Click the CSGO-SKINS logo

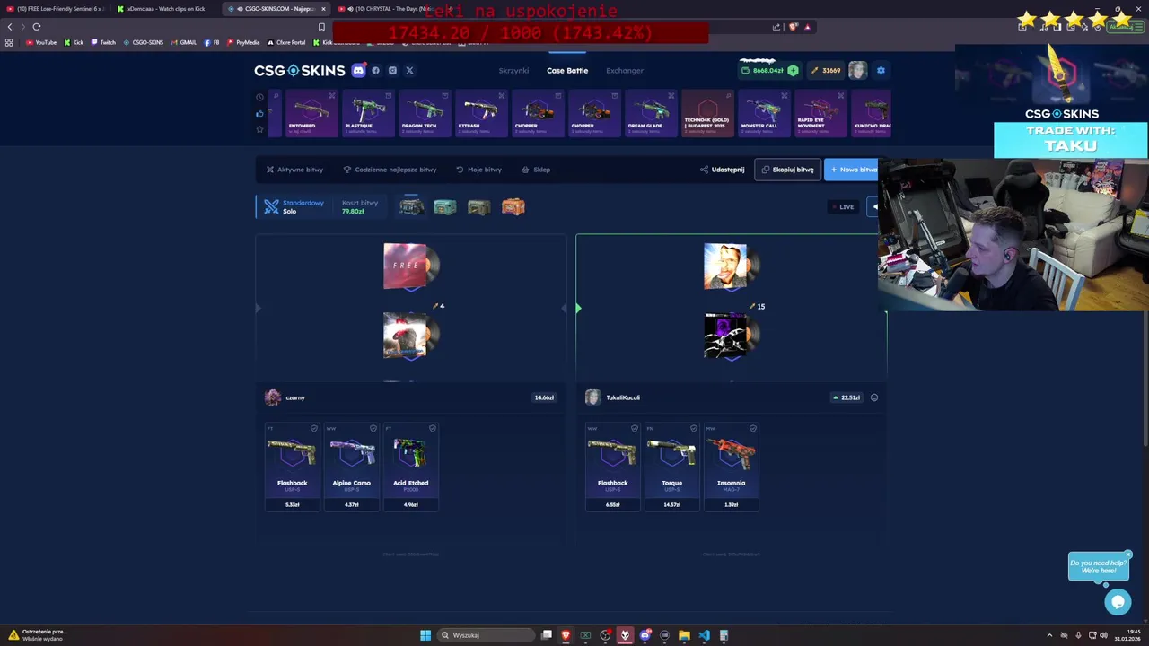(299, 70)
